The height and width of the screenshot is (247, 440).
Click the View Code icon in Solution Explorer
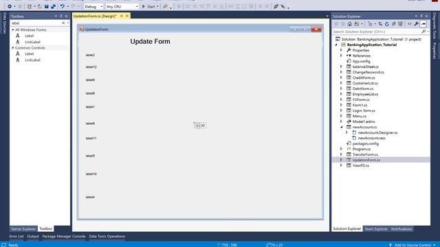pyautogui.click(x=410, y=24)
